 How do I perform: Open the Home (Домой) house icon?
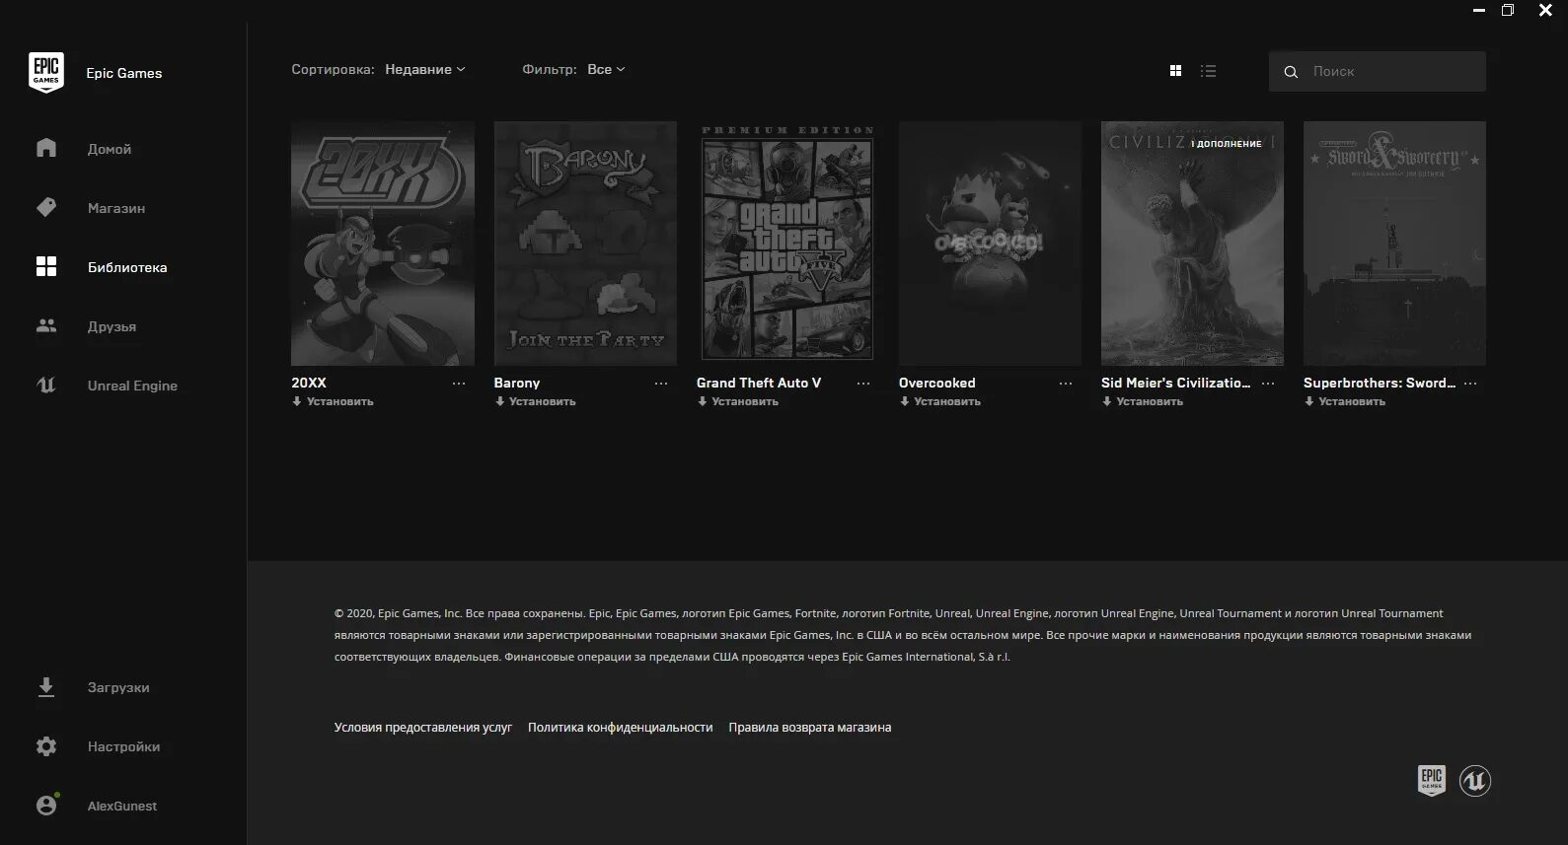coord(46,148)
